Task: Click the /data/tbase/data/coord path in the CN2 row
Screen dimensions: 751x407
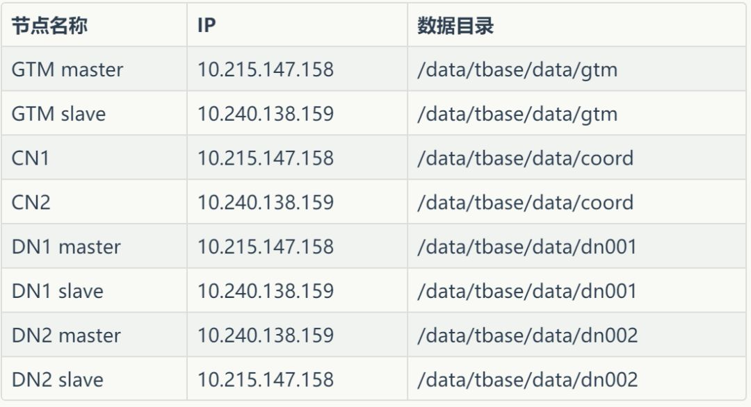Action: click(x=525, y=202)
